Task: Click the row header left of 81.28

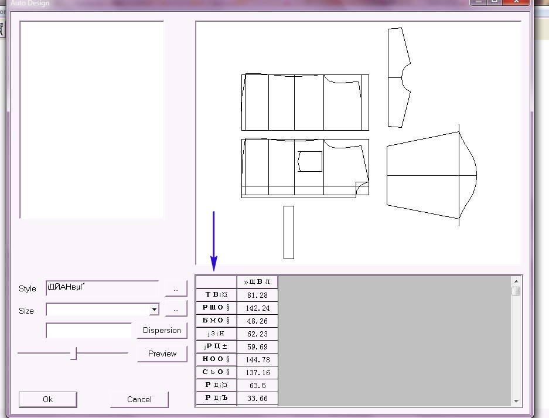Action: point(216,295)
